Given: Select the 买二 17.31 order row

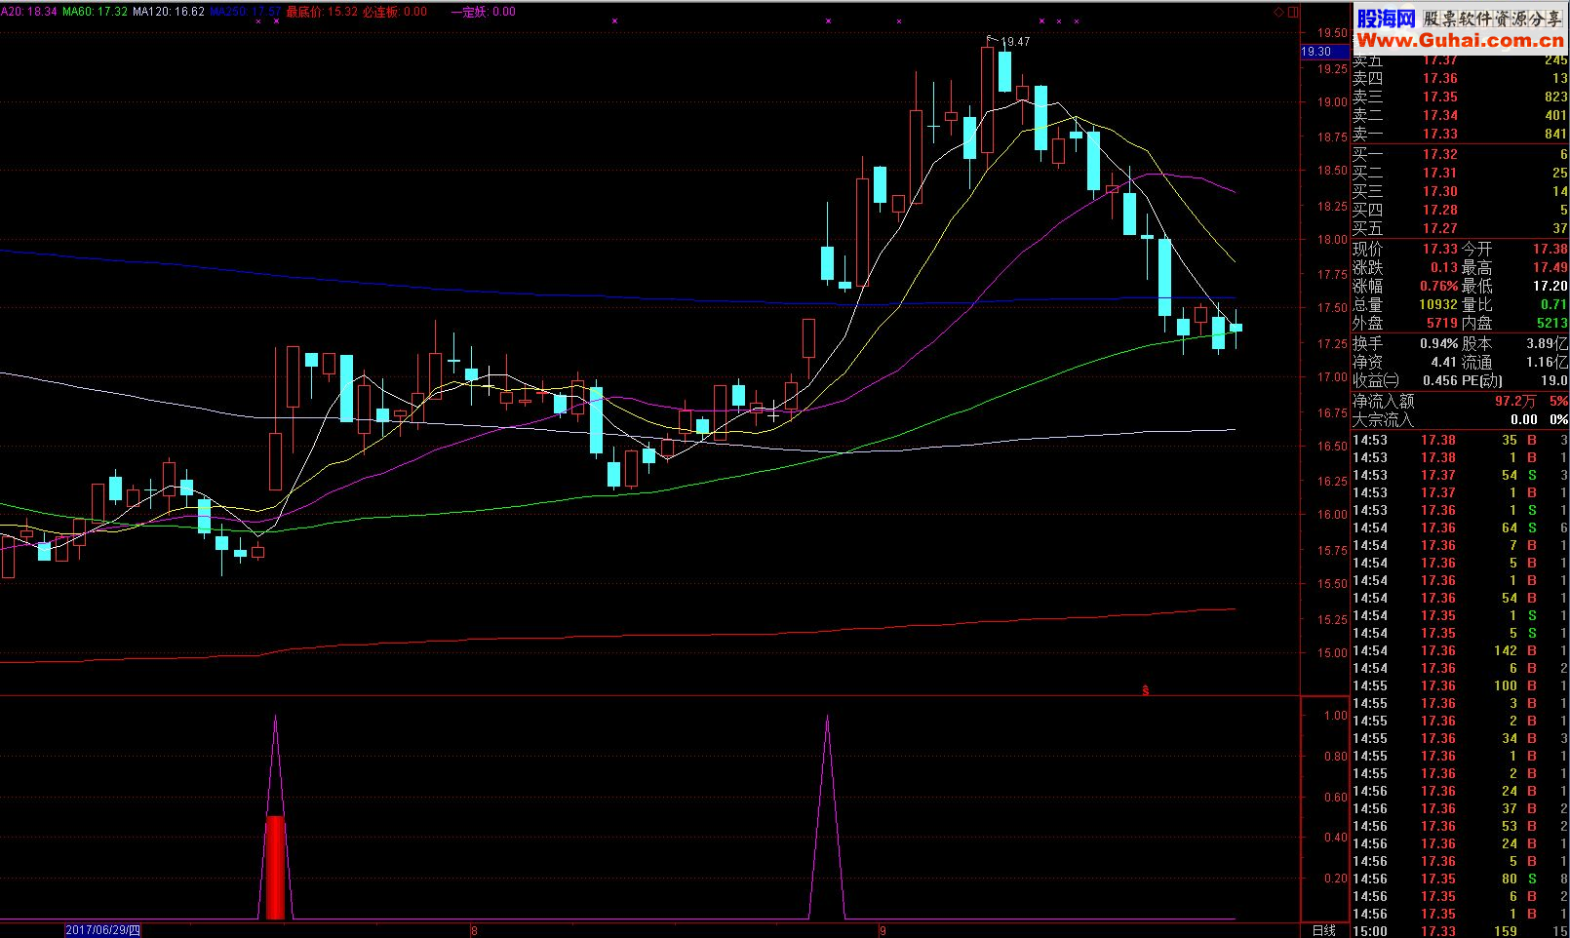Looking at the screenshot, I should click(1460, 173).
